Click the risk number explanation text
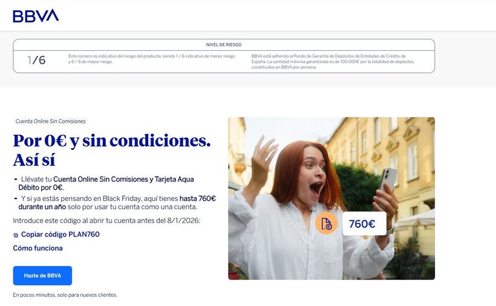The height and width of the screenshot is (306, 496). pyautogui.click(x=151, y=59)
